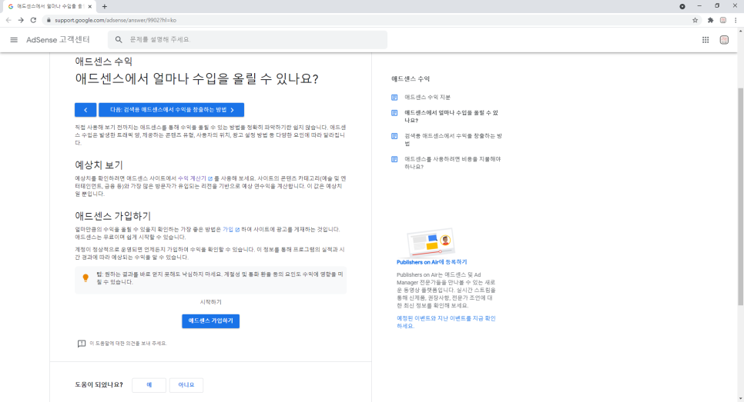
Task: Click 이 도움말에 대한 의견을 보내 주세요
Action: tap(128, 344)
